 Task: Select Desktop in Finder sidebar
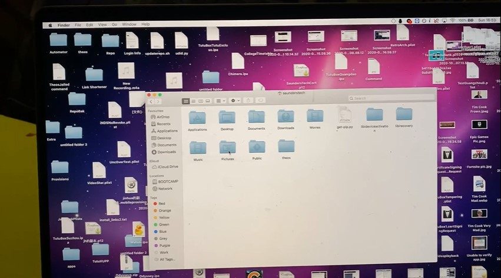(x=161, y=138)
